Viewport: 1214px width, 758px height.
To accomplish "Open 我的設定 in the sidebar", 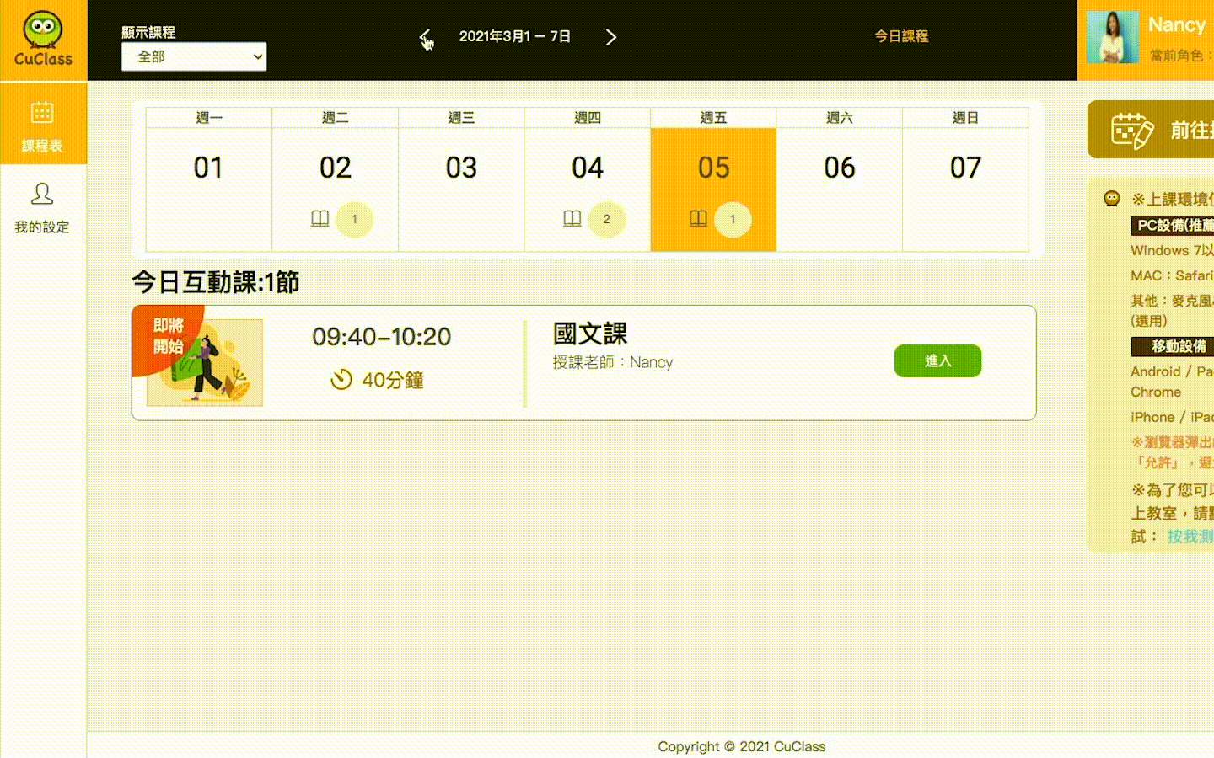I will [x=43, y=207].
